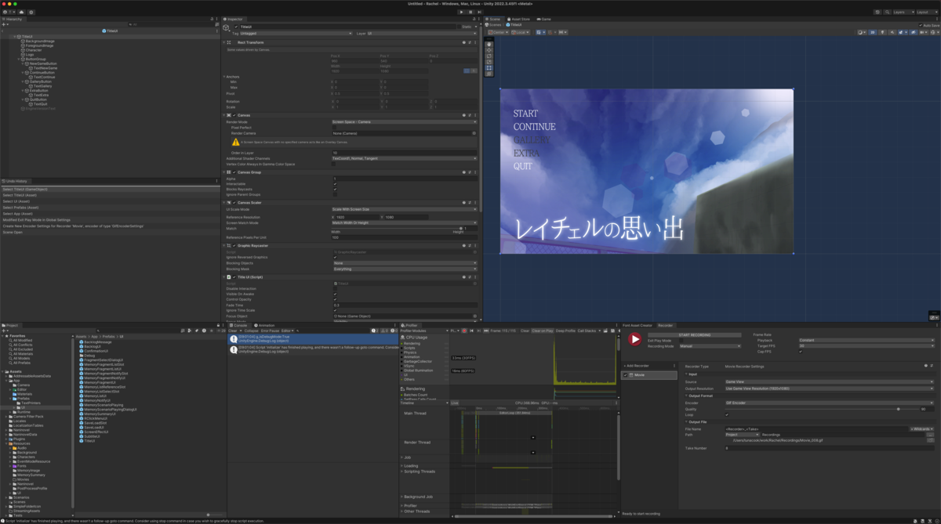Click Clear on Play in Profiler toolbar
The height and width of the screenshot is (524, 941).
click(543, 331)
